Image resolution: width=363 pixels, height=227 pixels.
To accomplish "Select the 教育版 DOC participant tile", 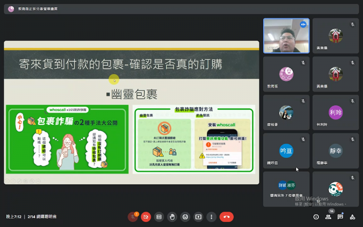I will click(x=286, y=74).
